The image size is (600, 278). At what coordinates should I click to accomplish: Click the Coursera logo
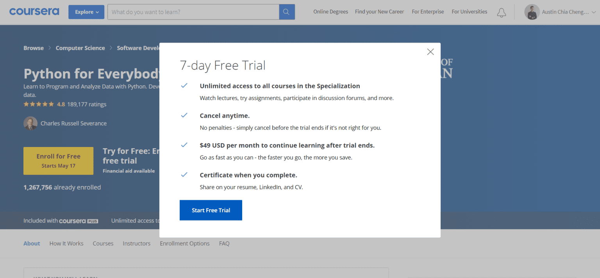(x=34, y=12)
